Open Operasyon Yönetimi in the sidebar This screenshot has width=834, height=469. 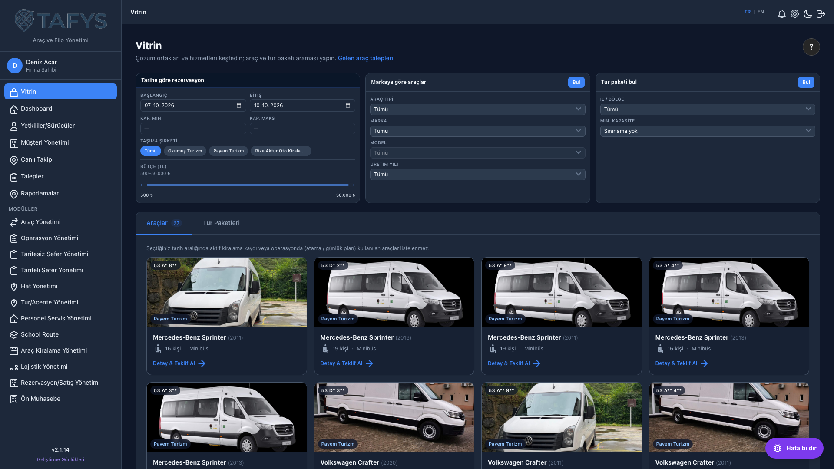[x=60, y=238]
